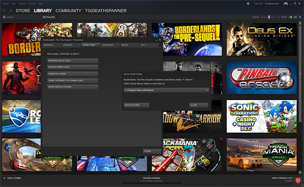The image size is (304, 187).
Task: Click Backup Game Files button
Action: coord(73,67)
